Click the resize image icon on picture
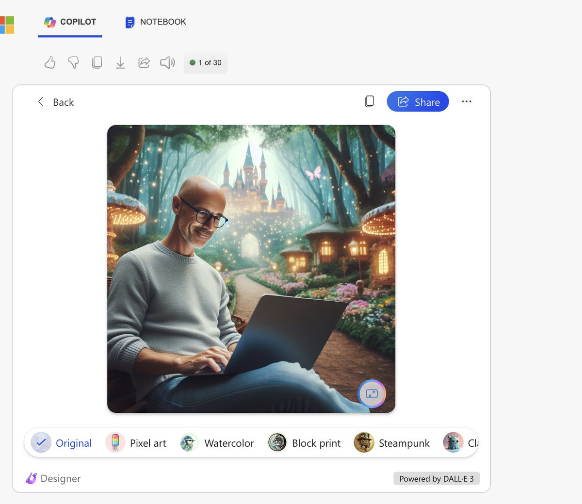 click(372, 393)
